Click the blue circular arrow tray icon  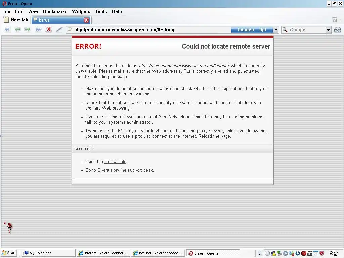(x=298, y=253)
